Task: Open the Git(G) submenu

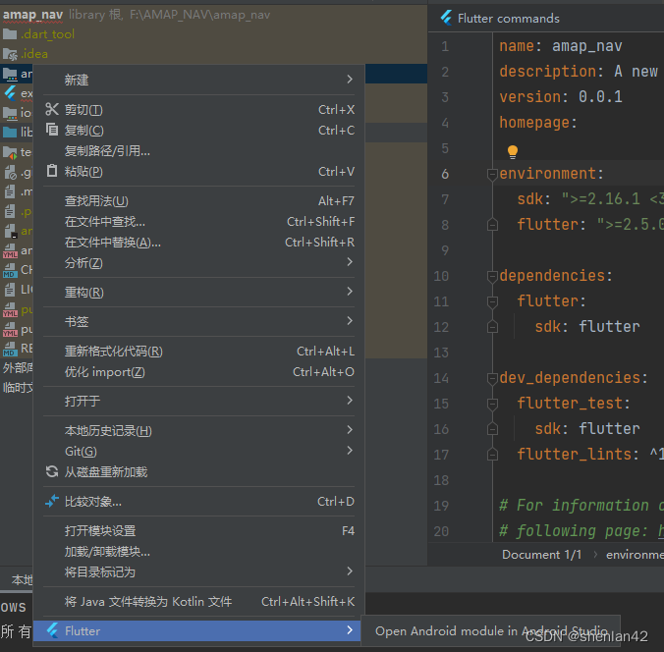Action: [198, 451]
